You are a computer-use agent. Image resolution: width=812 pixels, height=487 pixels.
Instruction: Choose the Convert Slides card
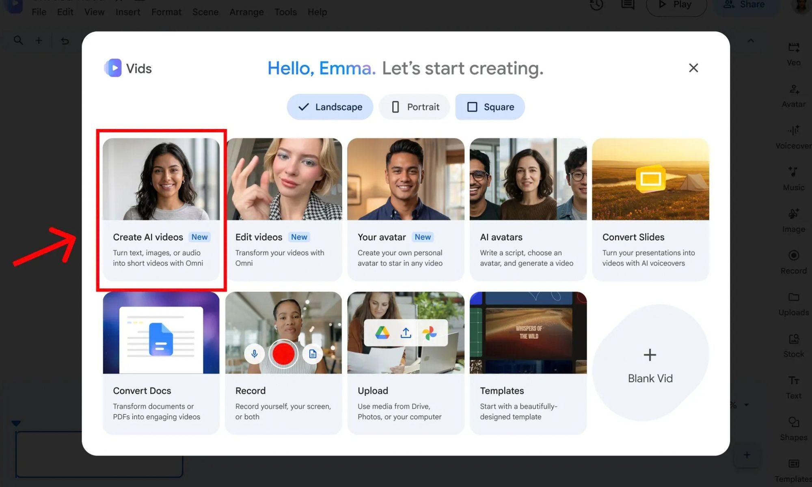(651, 209)
